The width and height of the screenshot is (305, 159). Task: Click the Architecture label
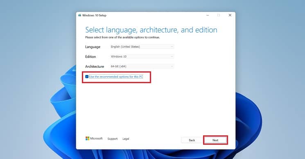pyautogui.click(x=95, y=66)
